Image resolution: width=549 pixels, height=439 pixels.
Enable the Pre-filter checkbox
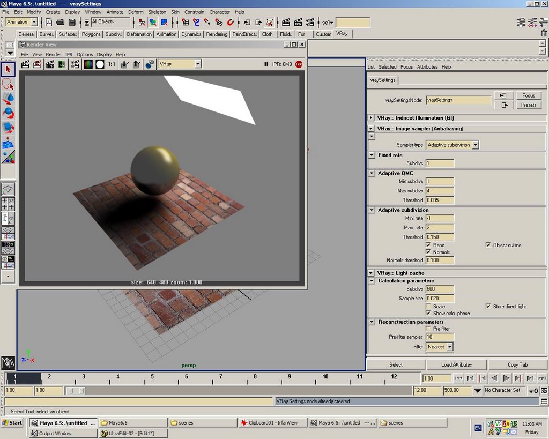coord(428,329)
